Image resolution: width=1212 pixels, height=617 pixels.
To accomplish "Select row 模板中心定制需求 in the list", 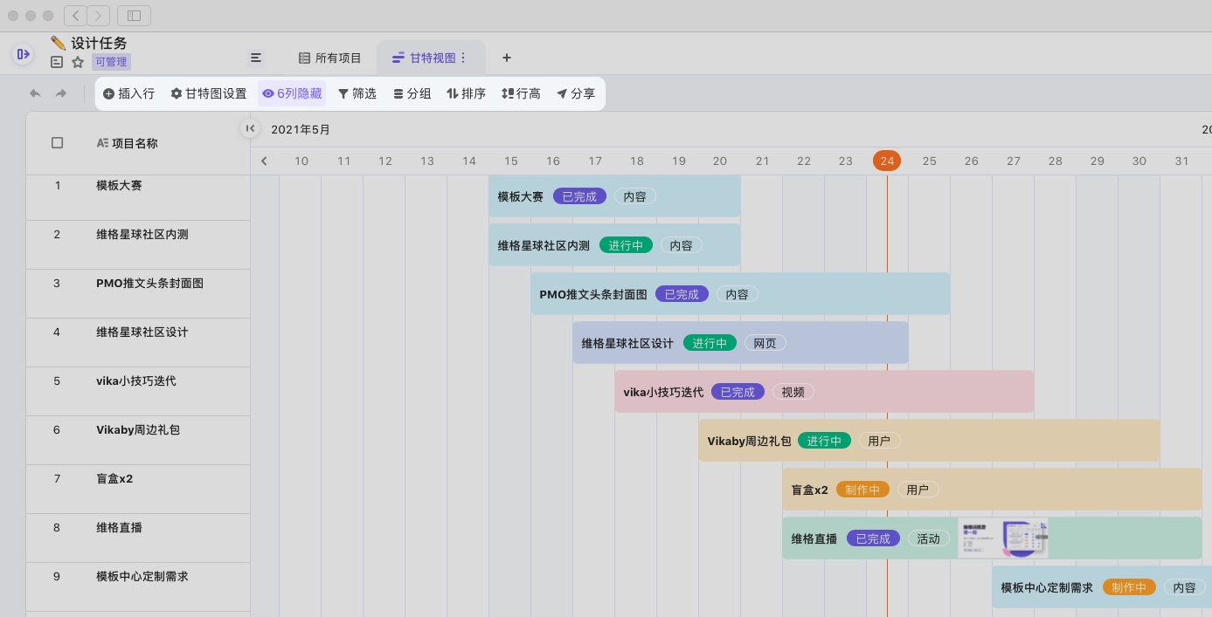I will point(138,587).
